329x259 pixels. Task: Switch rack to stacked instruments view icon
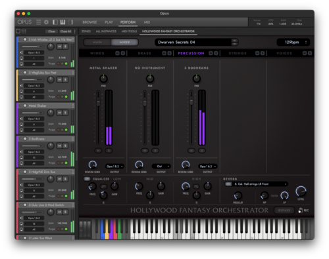click(24, 31)
